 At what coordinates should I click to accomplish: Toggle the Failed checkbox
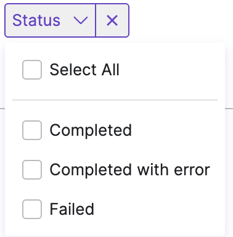tap(32, 209)
